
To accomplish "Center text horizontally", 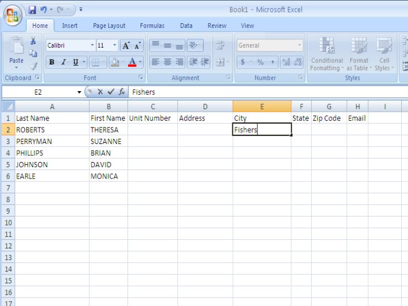I will [168, 62].
